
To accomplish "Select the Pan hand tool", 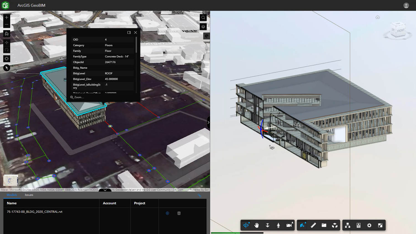I will [257, 225].
